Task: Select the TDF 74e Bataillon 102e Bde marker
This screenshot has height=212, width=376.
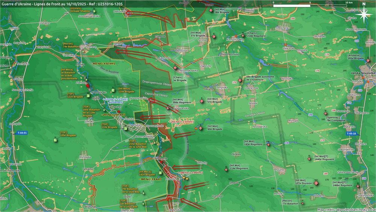Action: tap(143, 204)
